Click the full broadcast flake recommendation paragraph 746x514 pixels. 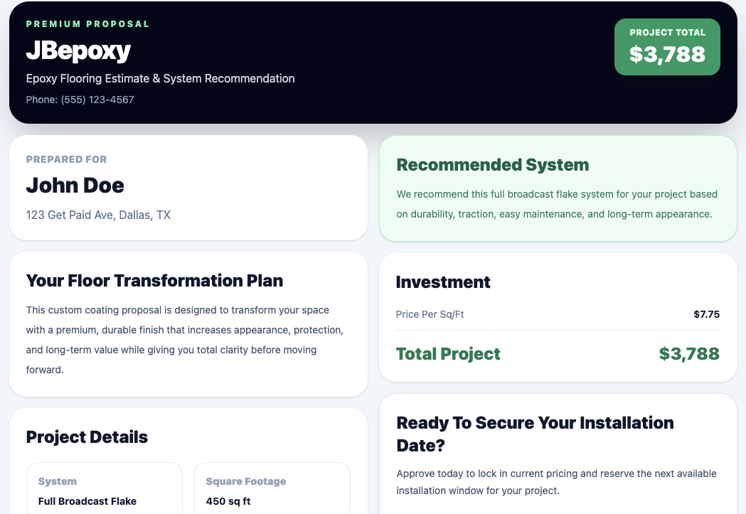pos(557,204)
